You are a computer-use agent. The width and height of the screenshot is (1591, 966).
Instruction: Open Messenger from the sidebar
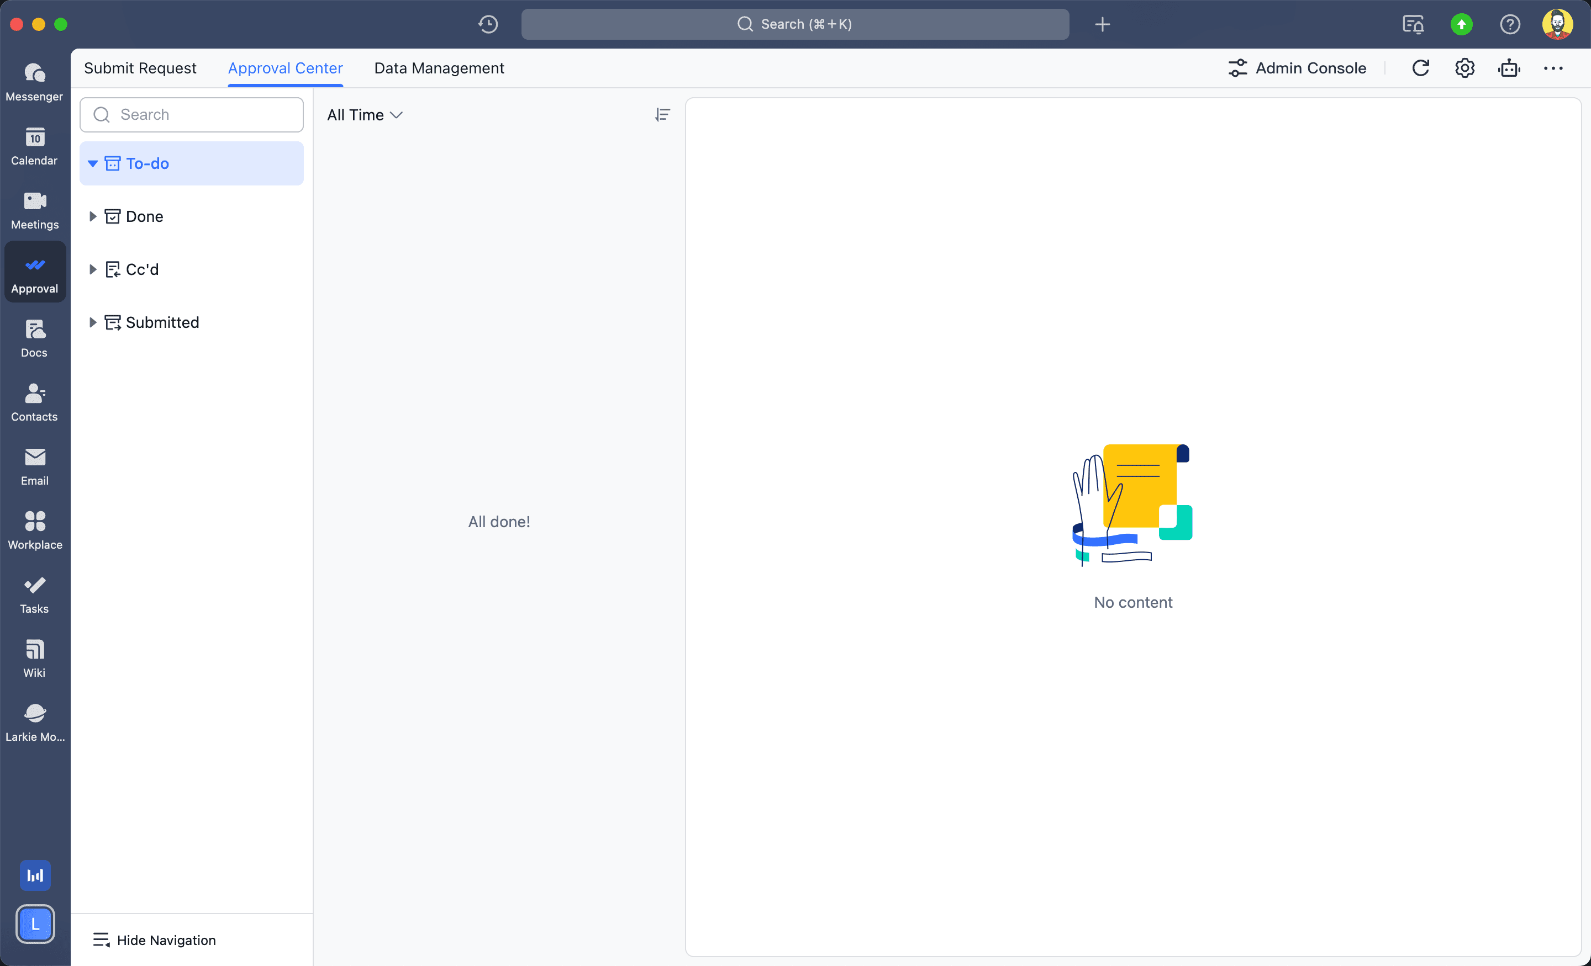click(x=34, y=82)
